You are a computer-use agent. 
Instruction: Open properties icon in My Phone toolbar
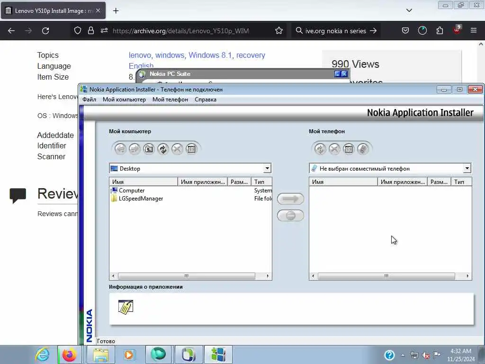[x=349, y=149]
